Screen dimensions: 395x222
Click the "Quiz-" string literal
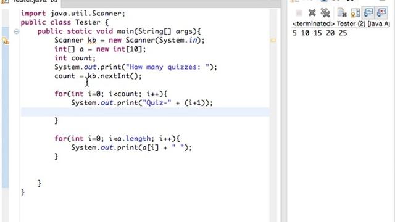[x=157, y=103]
